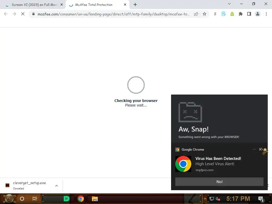Dismiss the Google Chrome virus notification
Screen dimensions: 272x204
(x=260, y=149)
